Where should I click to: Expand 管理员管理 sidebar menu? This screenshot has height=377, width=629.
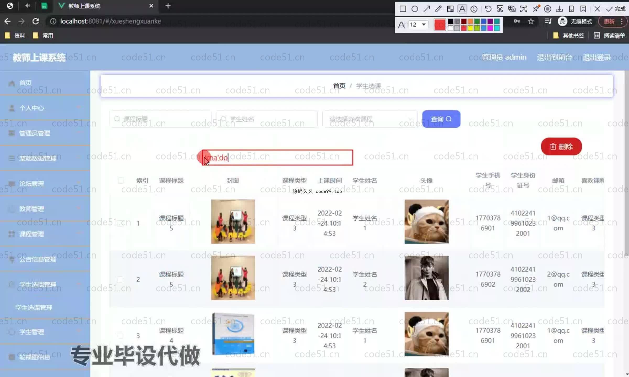point(45,133)
